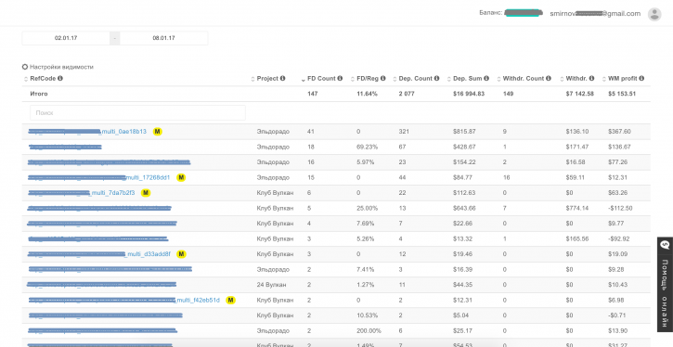Sort table by Project column
This screenshot has height=347, width=673.
252,79
